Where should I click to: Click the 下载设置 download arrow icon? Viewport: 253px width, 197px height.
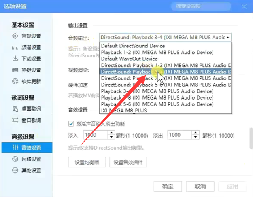(x=15, y=59)
